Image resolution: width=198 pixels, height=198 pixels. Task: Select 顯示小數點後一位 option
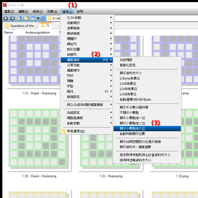coord(147,118)
